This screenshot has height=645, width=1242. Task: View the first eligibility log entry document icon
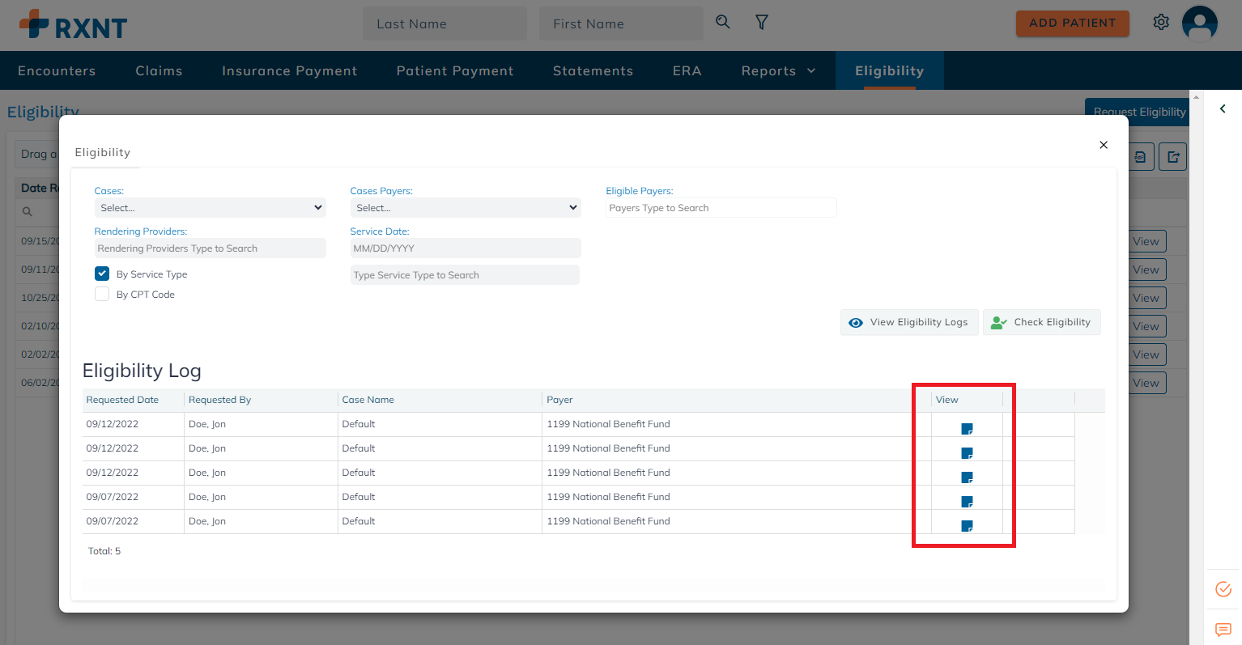coord(967,429)
